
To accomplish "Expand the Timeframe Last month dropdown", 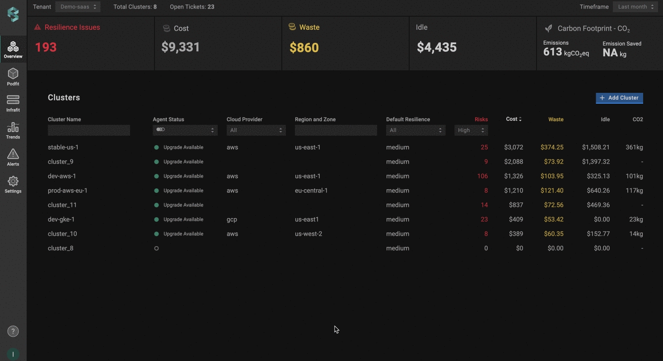I will point(635,7).
